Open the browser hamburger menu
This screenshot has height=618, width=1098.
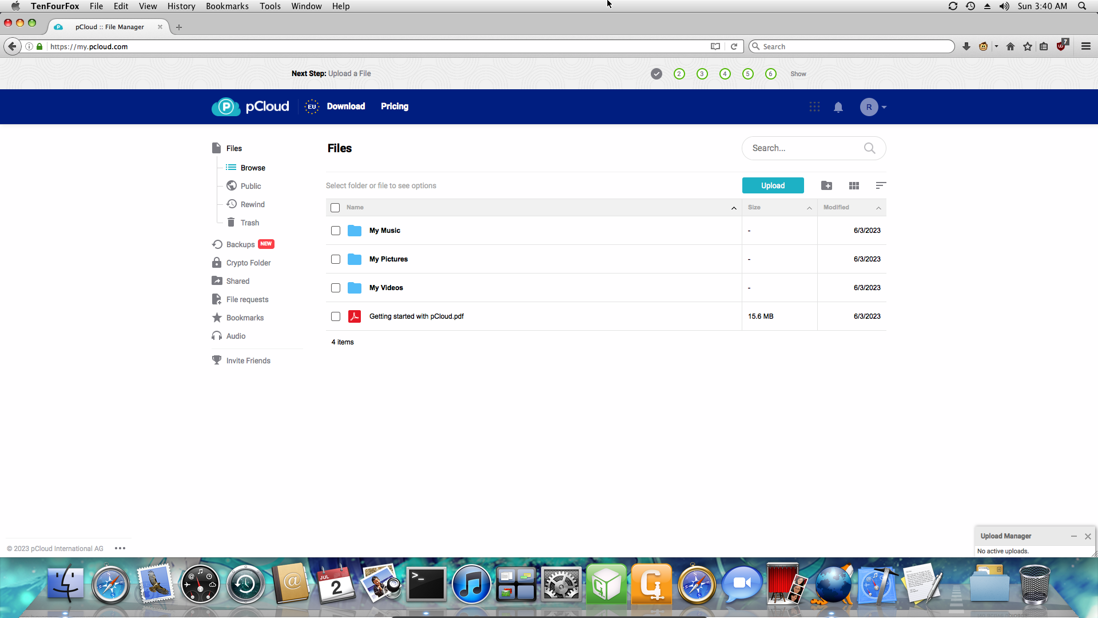point(1086,46)
